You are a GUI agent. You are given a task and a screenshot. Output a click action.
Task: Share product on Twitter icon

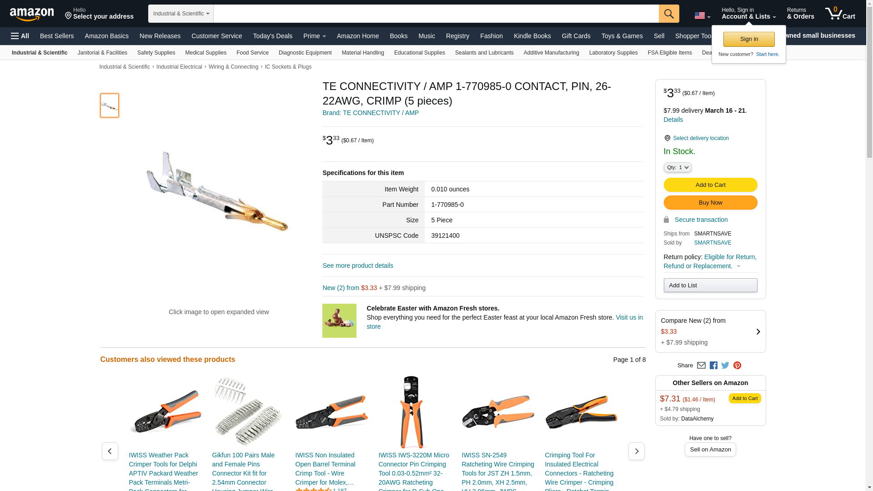coord(725,366)
